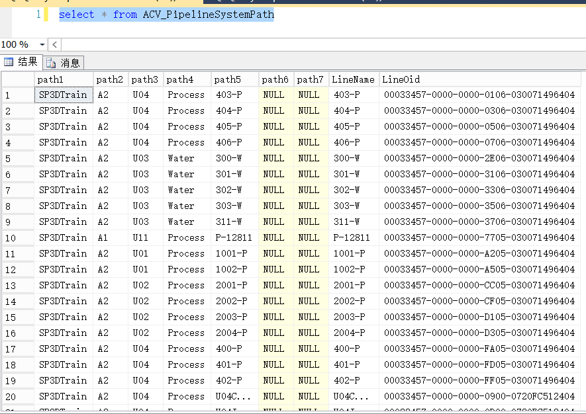Click path5 cell 300-W in row 5
This screenshot has width=586, height=414.
pyautogui.click(x=235, y=158)
